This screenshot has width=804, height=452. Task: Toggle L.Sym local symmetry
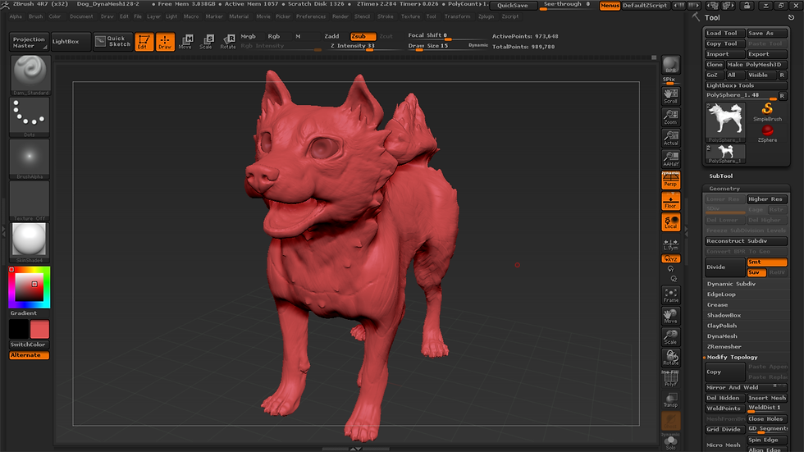(x=671, y=244)
